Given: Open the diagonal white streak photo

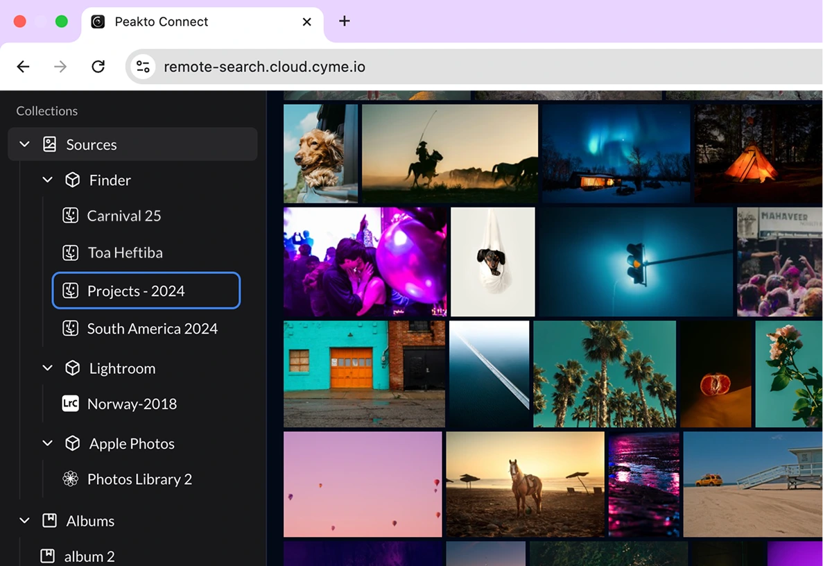Looking at the screenshot, I should (490, 374).
